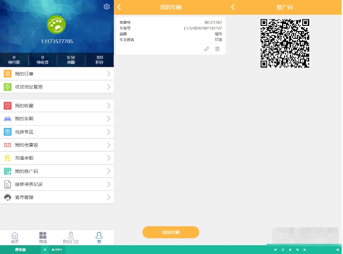Screen dimensions: 343x254
Task: Click the 我的推广码 green QR icon
Action: (x=7, y=171)
